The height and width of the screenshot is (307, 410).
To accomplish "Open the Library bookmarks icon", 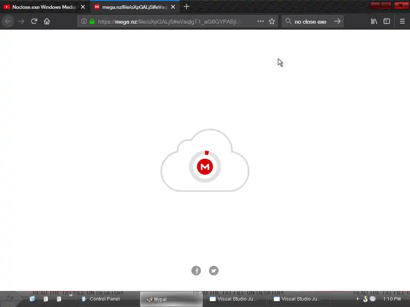I will click(x=374, y=21).
